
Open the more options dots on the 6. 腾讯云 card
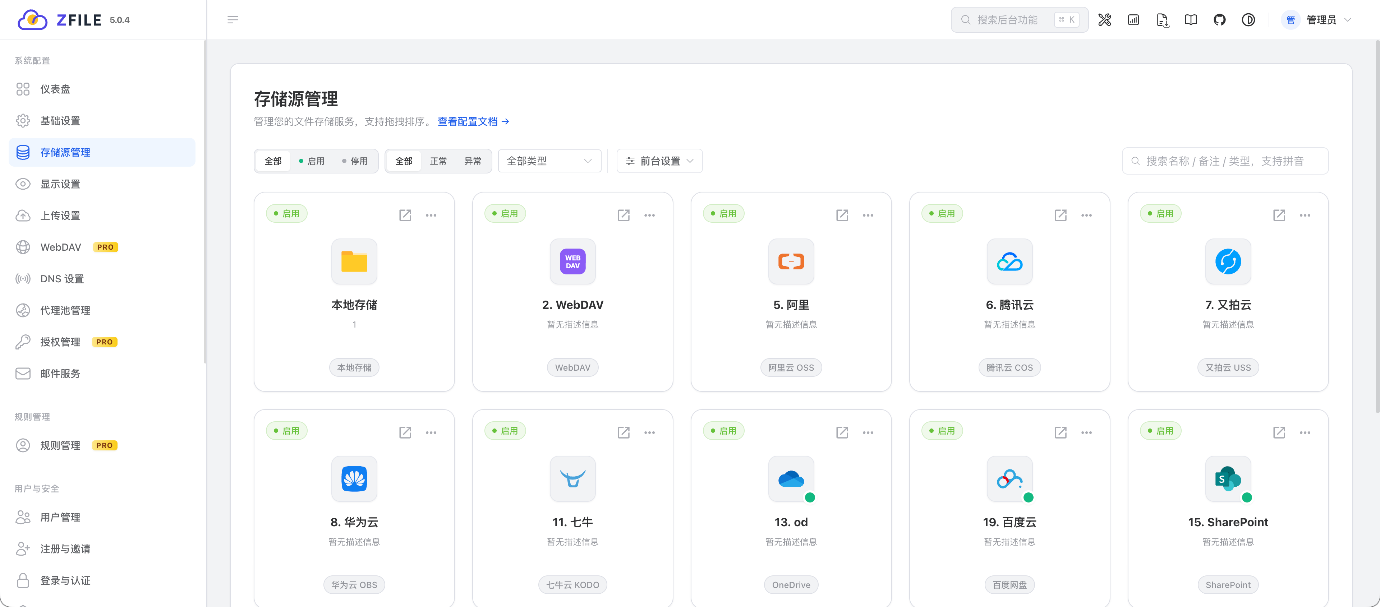coord(1086,215)
